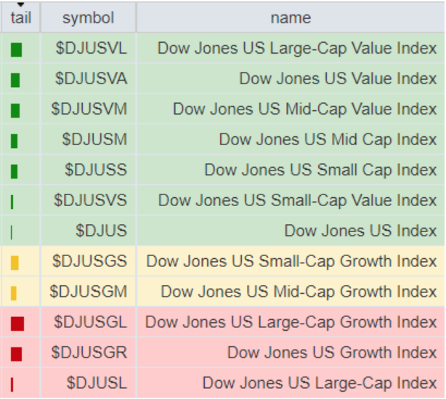Image resolution: width=446 pixels, height=399 pixels.
Task: Click thin green tail line for $DJUS
Action: pos(12,232)
